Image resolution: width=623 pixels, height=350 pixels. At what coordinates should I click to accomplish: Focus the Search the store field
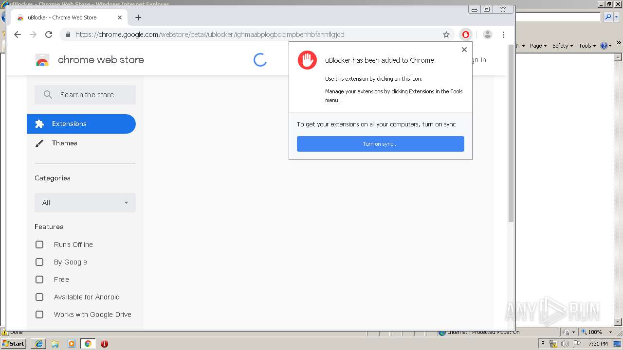pyautogui.click(x=85, y=95)
